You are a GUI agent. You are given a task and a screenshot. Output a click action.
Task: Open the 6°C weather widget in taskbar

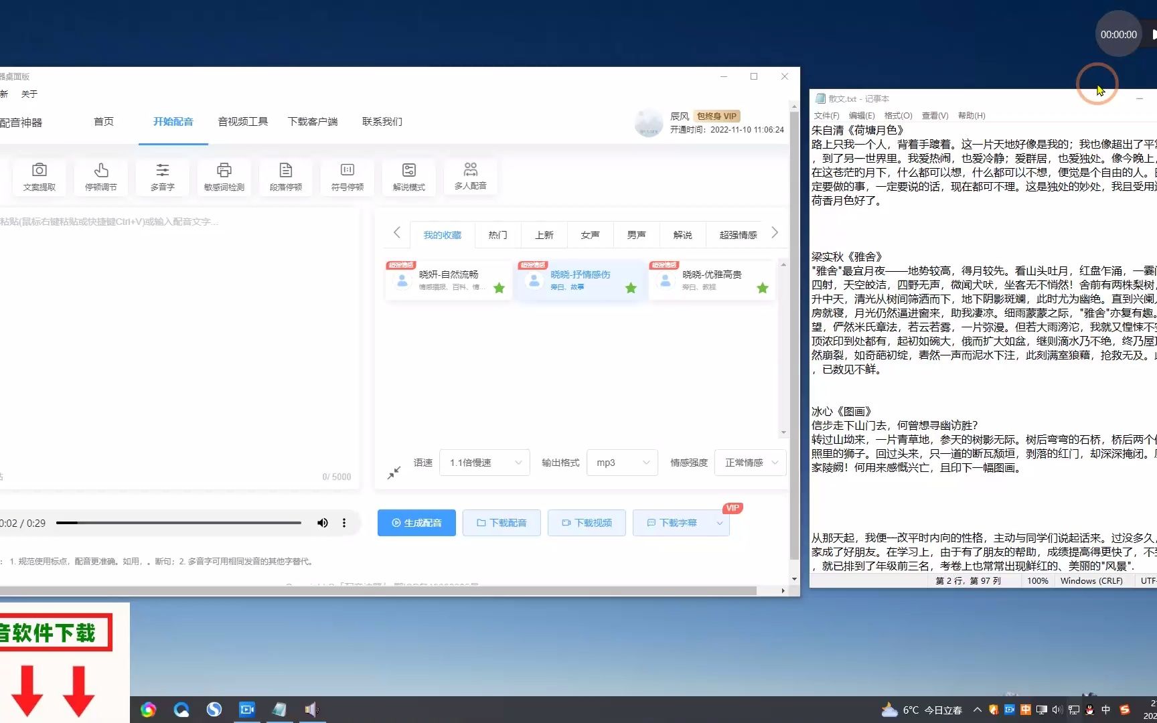click(921, 710)
